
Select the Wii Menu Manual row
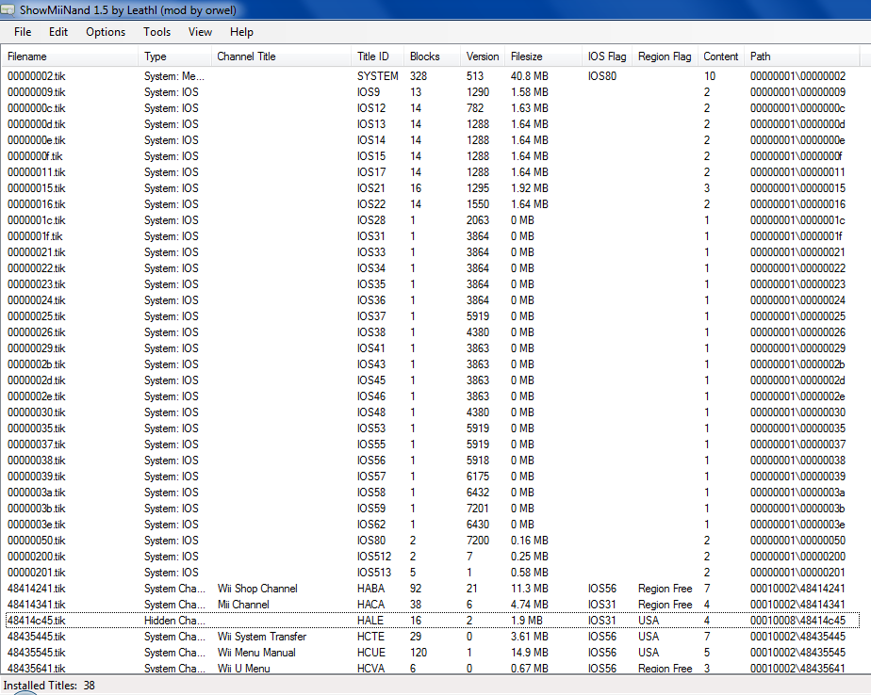(256, 653)
